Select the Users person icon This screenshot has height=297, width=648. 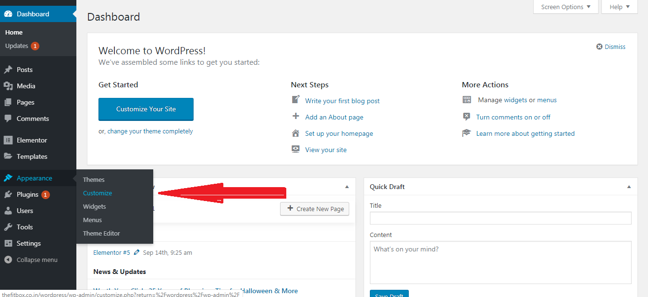point(8,211)
